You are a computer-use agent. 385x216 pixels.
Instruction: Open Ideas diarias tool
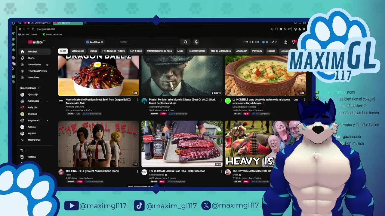pyautogui.click(x=35, y=64)
